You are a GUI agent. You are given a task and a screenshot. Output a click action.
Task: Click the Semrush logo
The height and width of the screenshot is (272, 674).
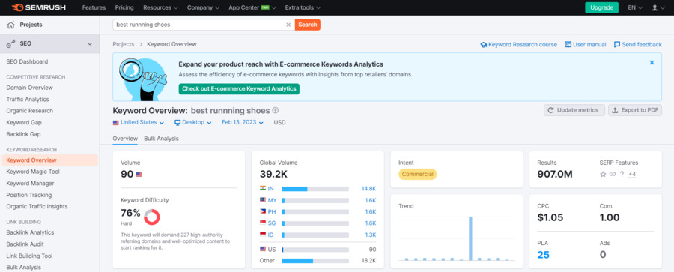(x=40, y=7)
